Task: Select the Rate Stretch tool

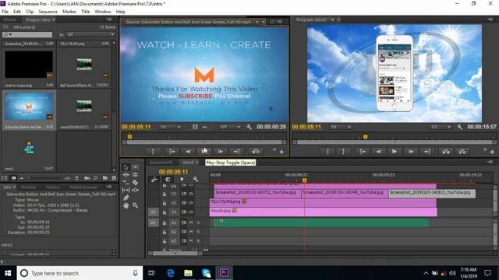Action: coord(126,182)
